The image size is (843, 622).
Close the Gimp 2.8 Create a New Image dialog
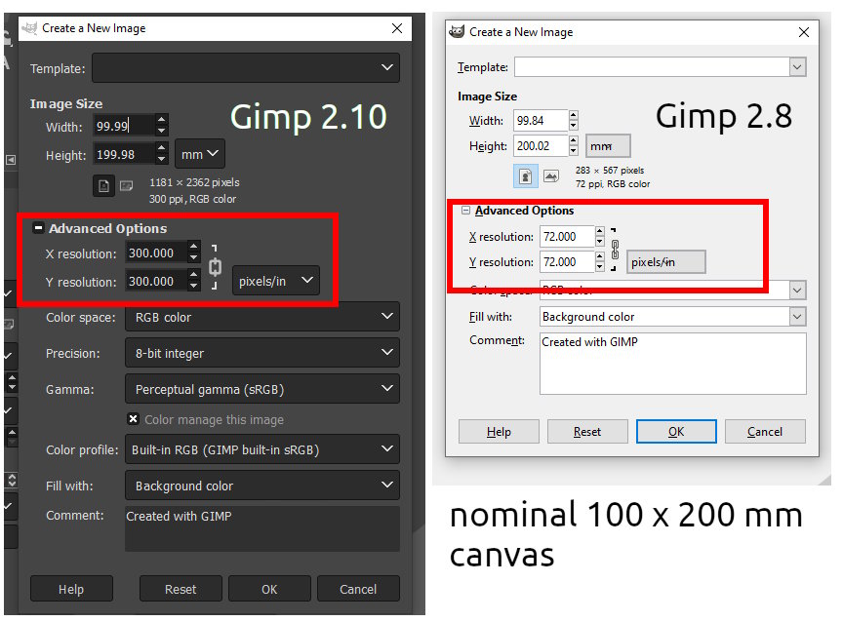click(804, 32)
